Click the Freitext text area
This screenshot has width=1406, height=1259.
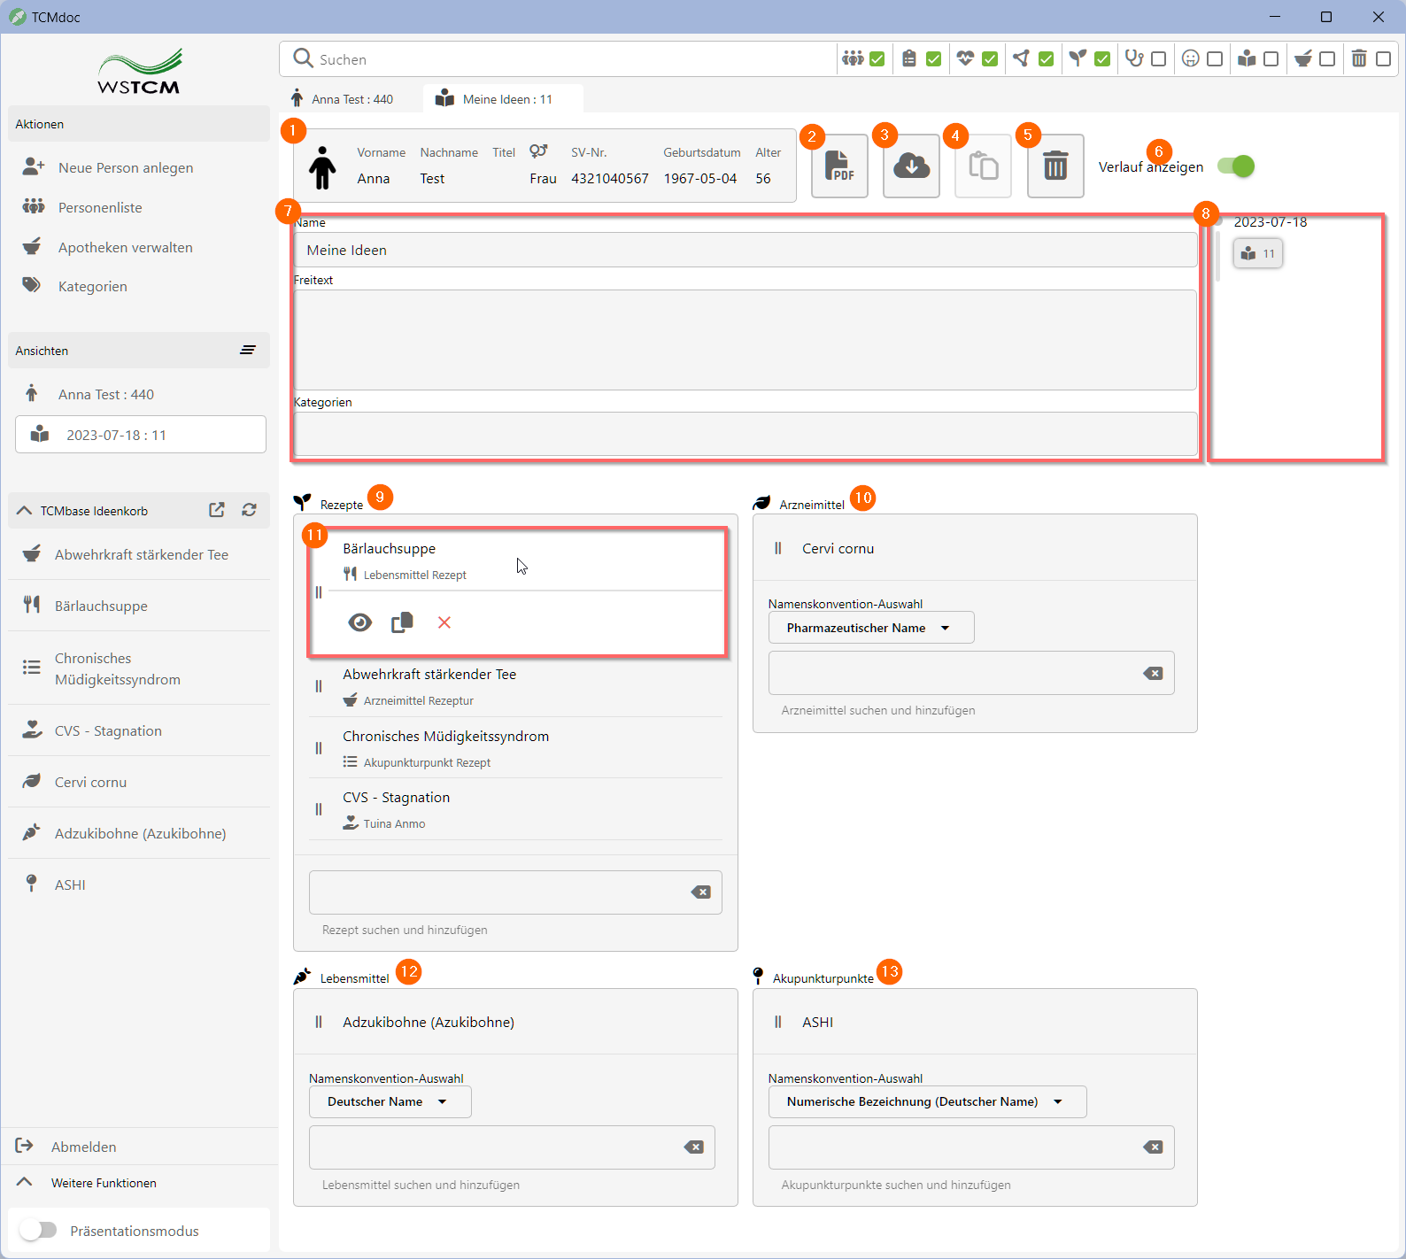coord(745,340)
